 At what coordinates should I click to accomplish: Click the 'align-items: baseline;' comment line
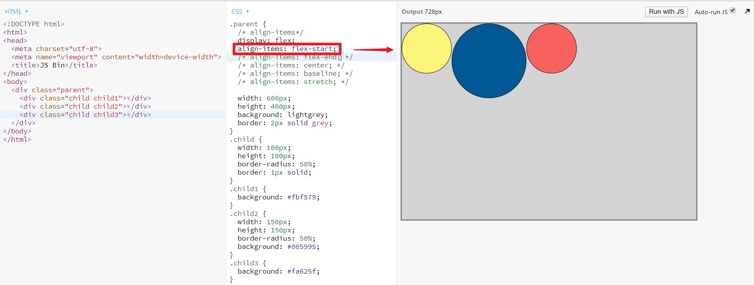(295, 73)
